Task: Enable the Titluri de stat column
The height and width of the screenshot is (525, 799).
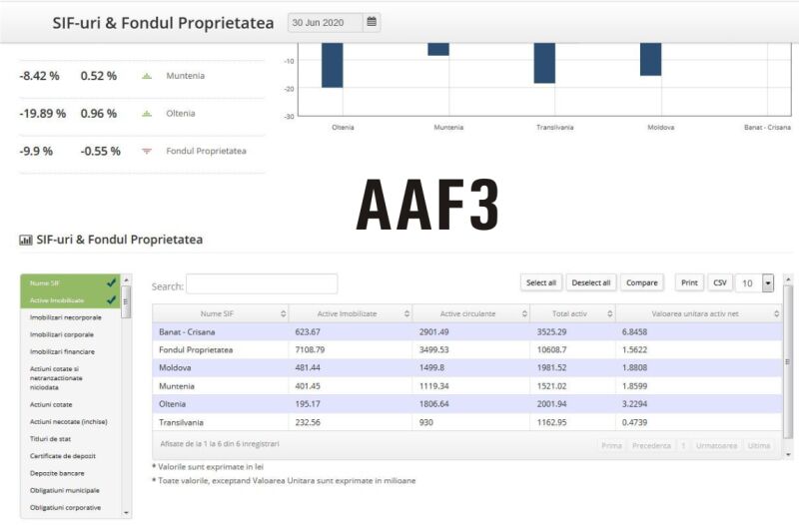Action: (x=70, y=439)
